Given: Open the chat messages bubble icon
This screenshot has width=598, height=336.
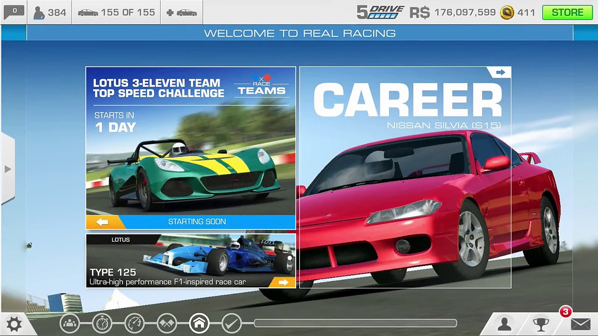Looking at the screenshot, I should [14, 12].
